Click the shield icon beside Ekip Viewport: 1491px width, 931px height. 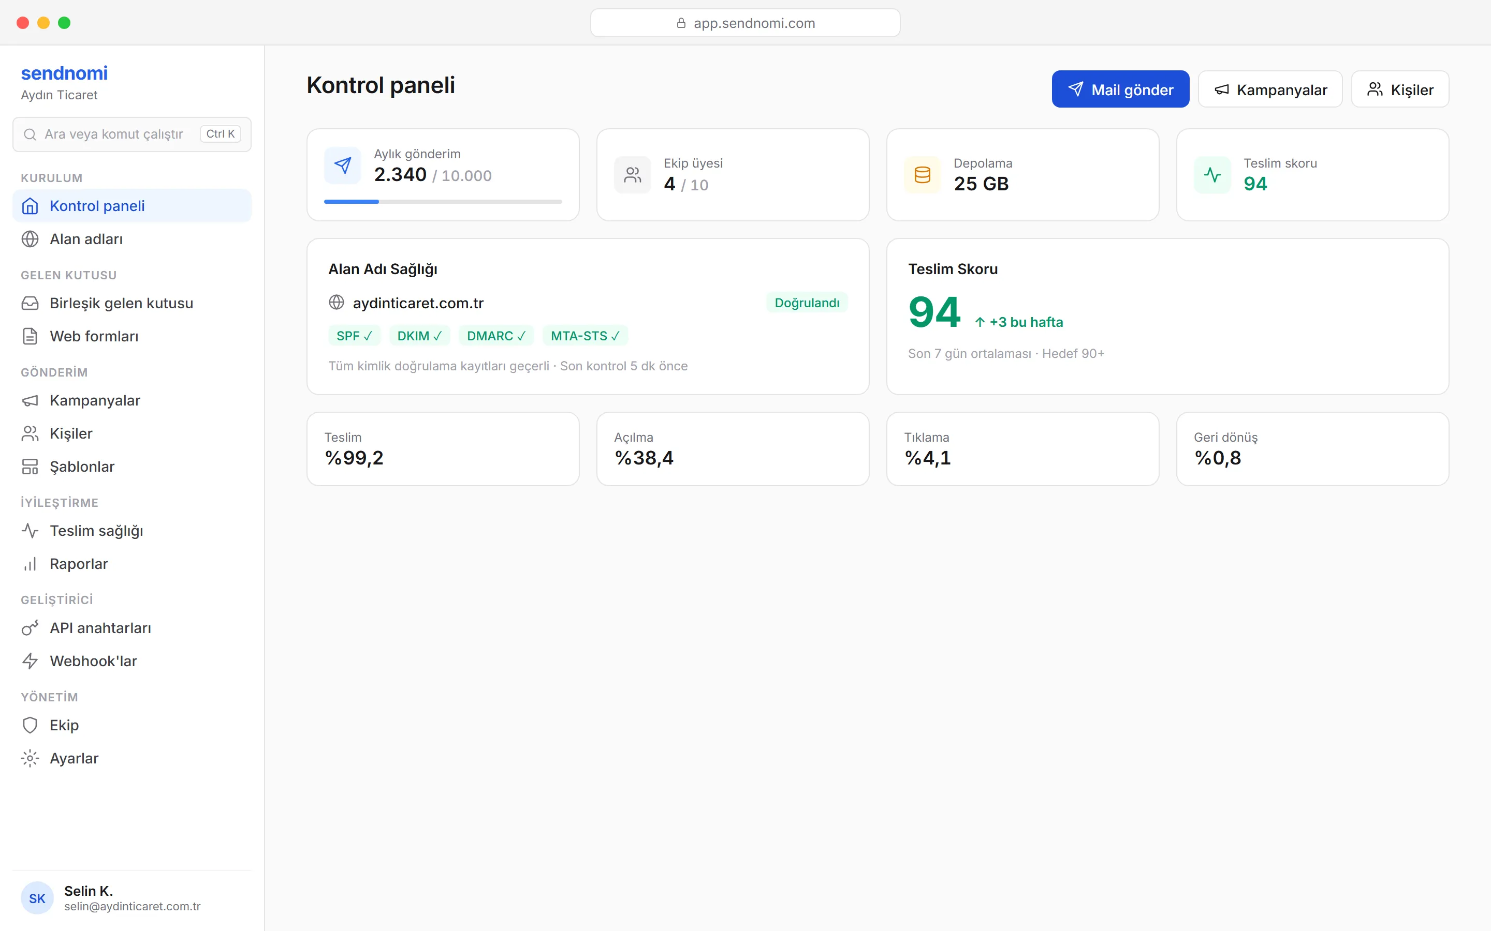tap(30, 725)
